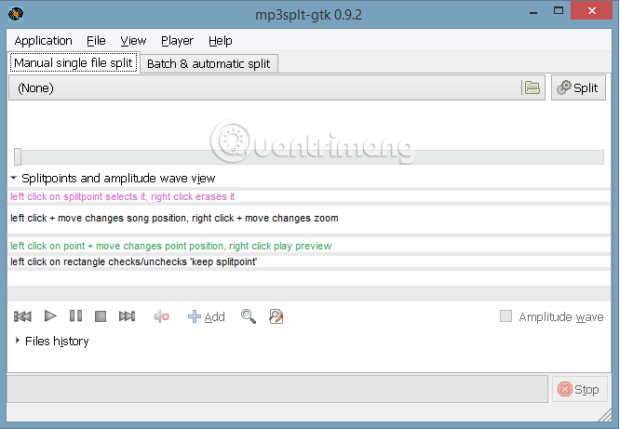This screenshot has width=620, height=429.
Task: Click the Split button
Action: coord(578,87)
